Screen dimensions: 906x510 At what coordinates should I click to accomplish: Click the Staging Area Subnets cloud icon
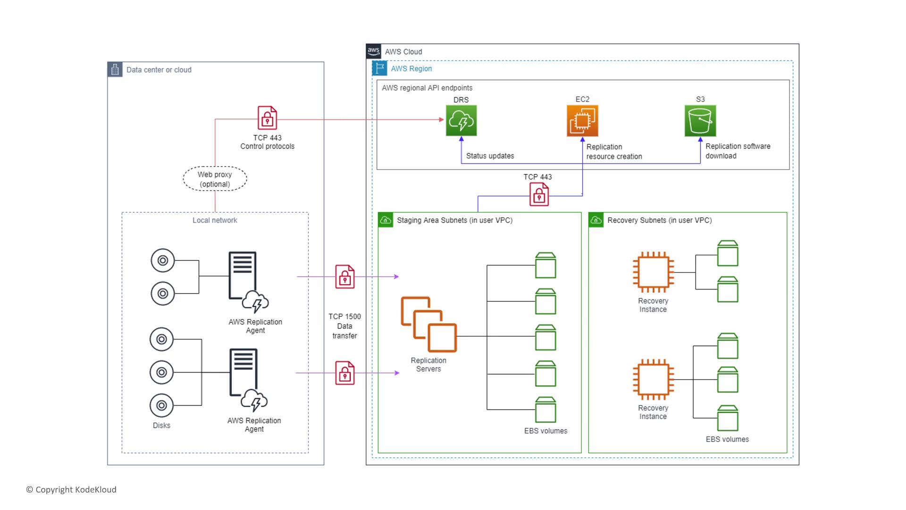pos(386,220)
